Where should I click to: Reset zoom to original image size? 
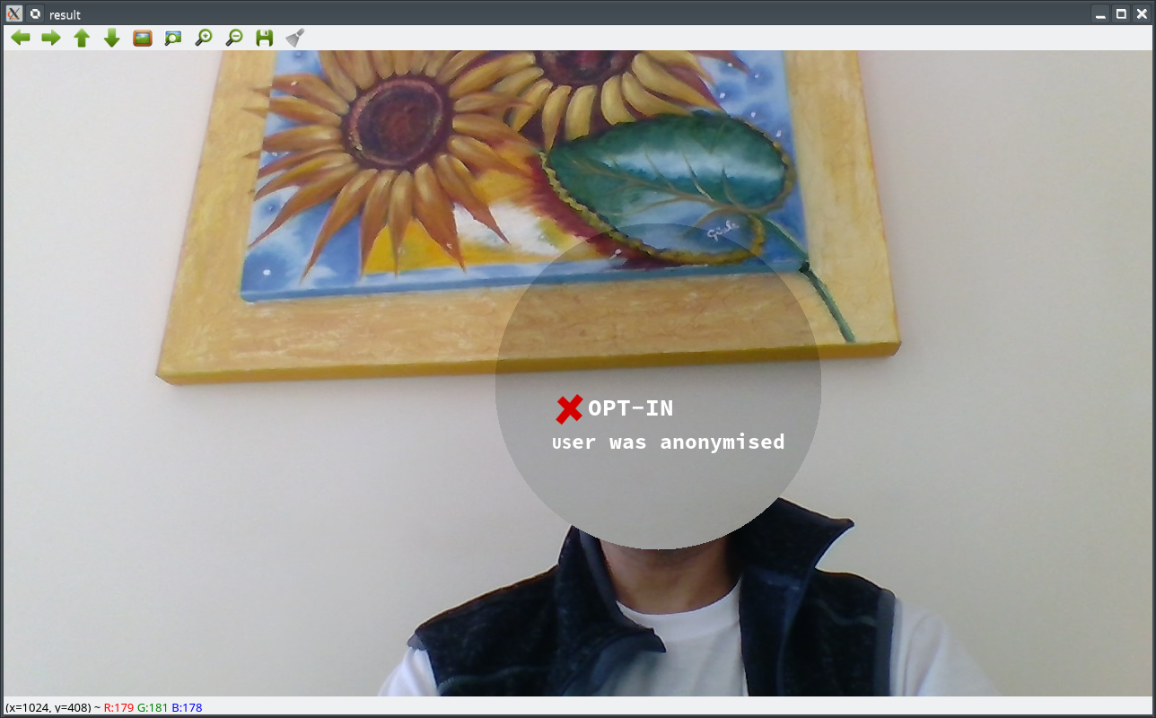coord(143,38)
